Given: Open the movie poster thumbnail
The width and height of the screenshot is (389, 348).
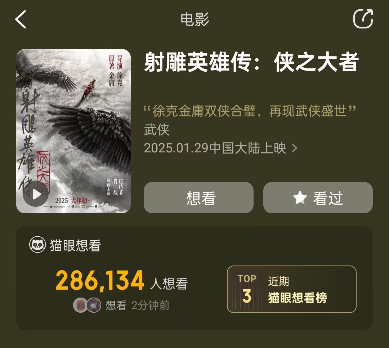Looking at the screenshot, I should (x=73, y=131).
